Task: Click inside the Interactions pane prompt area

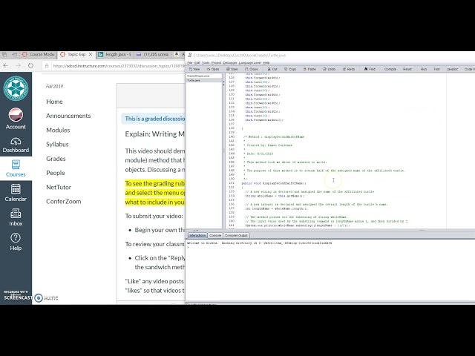Action: (x=330, y=271)
